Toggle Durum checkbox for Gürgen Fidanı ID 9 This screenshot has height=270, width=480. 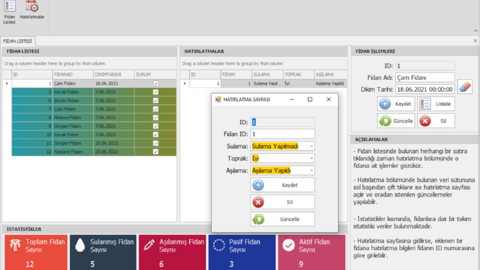click(x=156, y=126)
